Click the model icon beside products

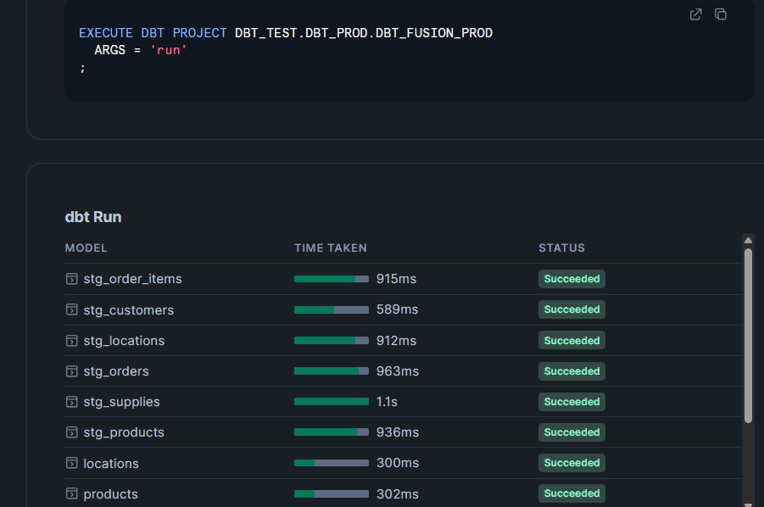[x=71, y=493]
